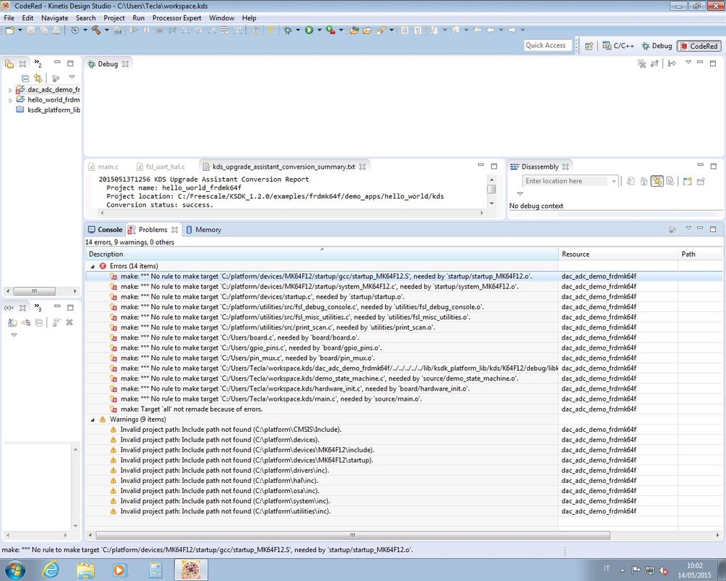Open the Debug launch dropdown arrow

pos(298,30)
